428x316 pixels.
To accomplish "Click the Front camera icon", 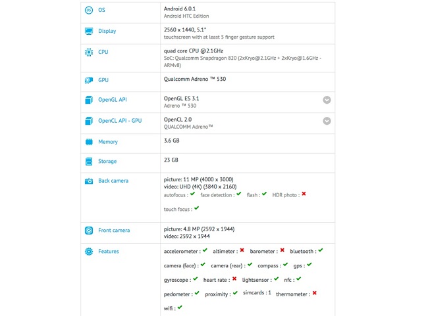I will tap(88, 231).
